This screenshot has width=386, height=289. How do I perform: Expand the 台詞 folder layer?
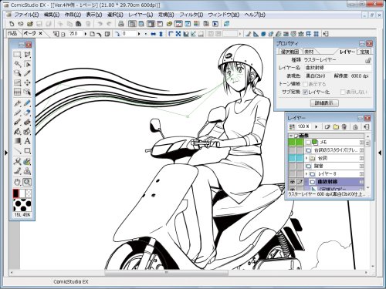pyautogui.click(x=306, y=158)
